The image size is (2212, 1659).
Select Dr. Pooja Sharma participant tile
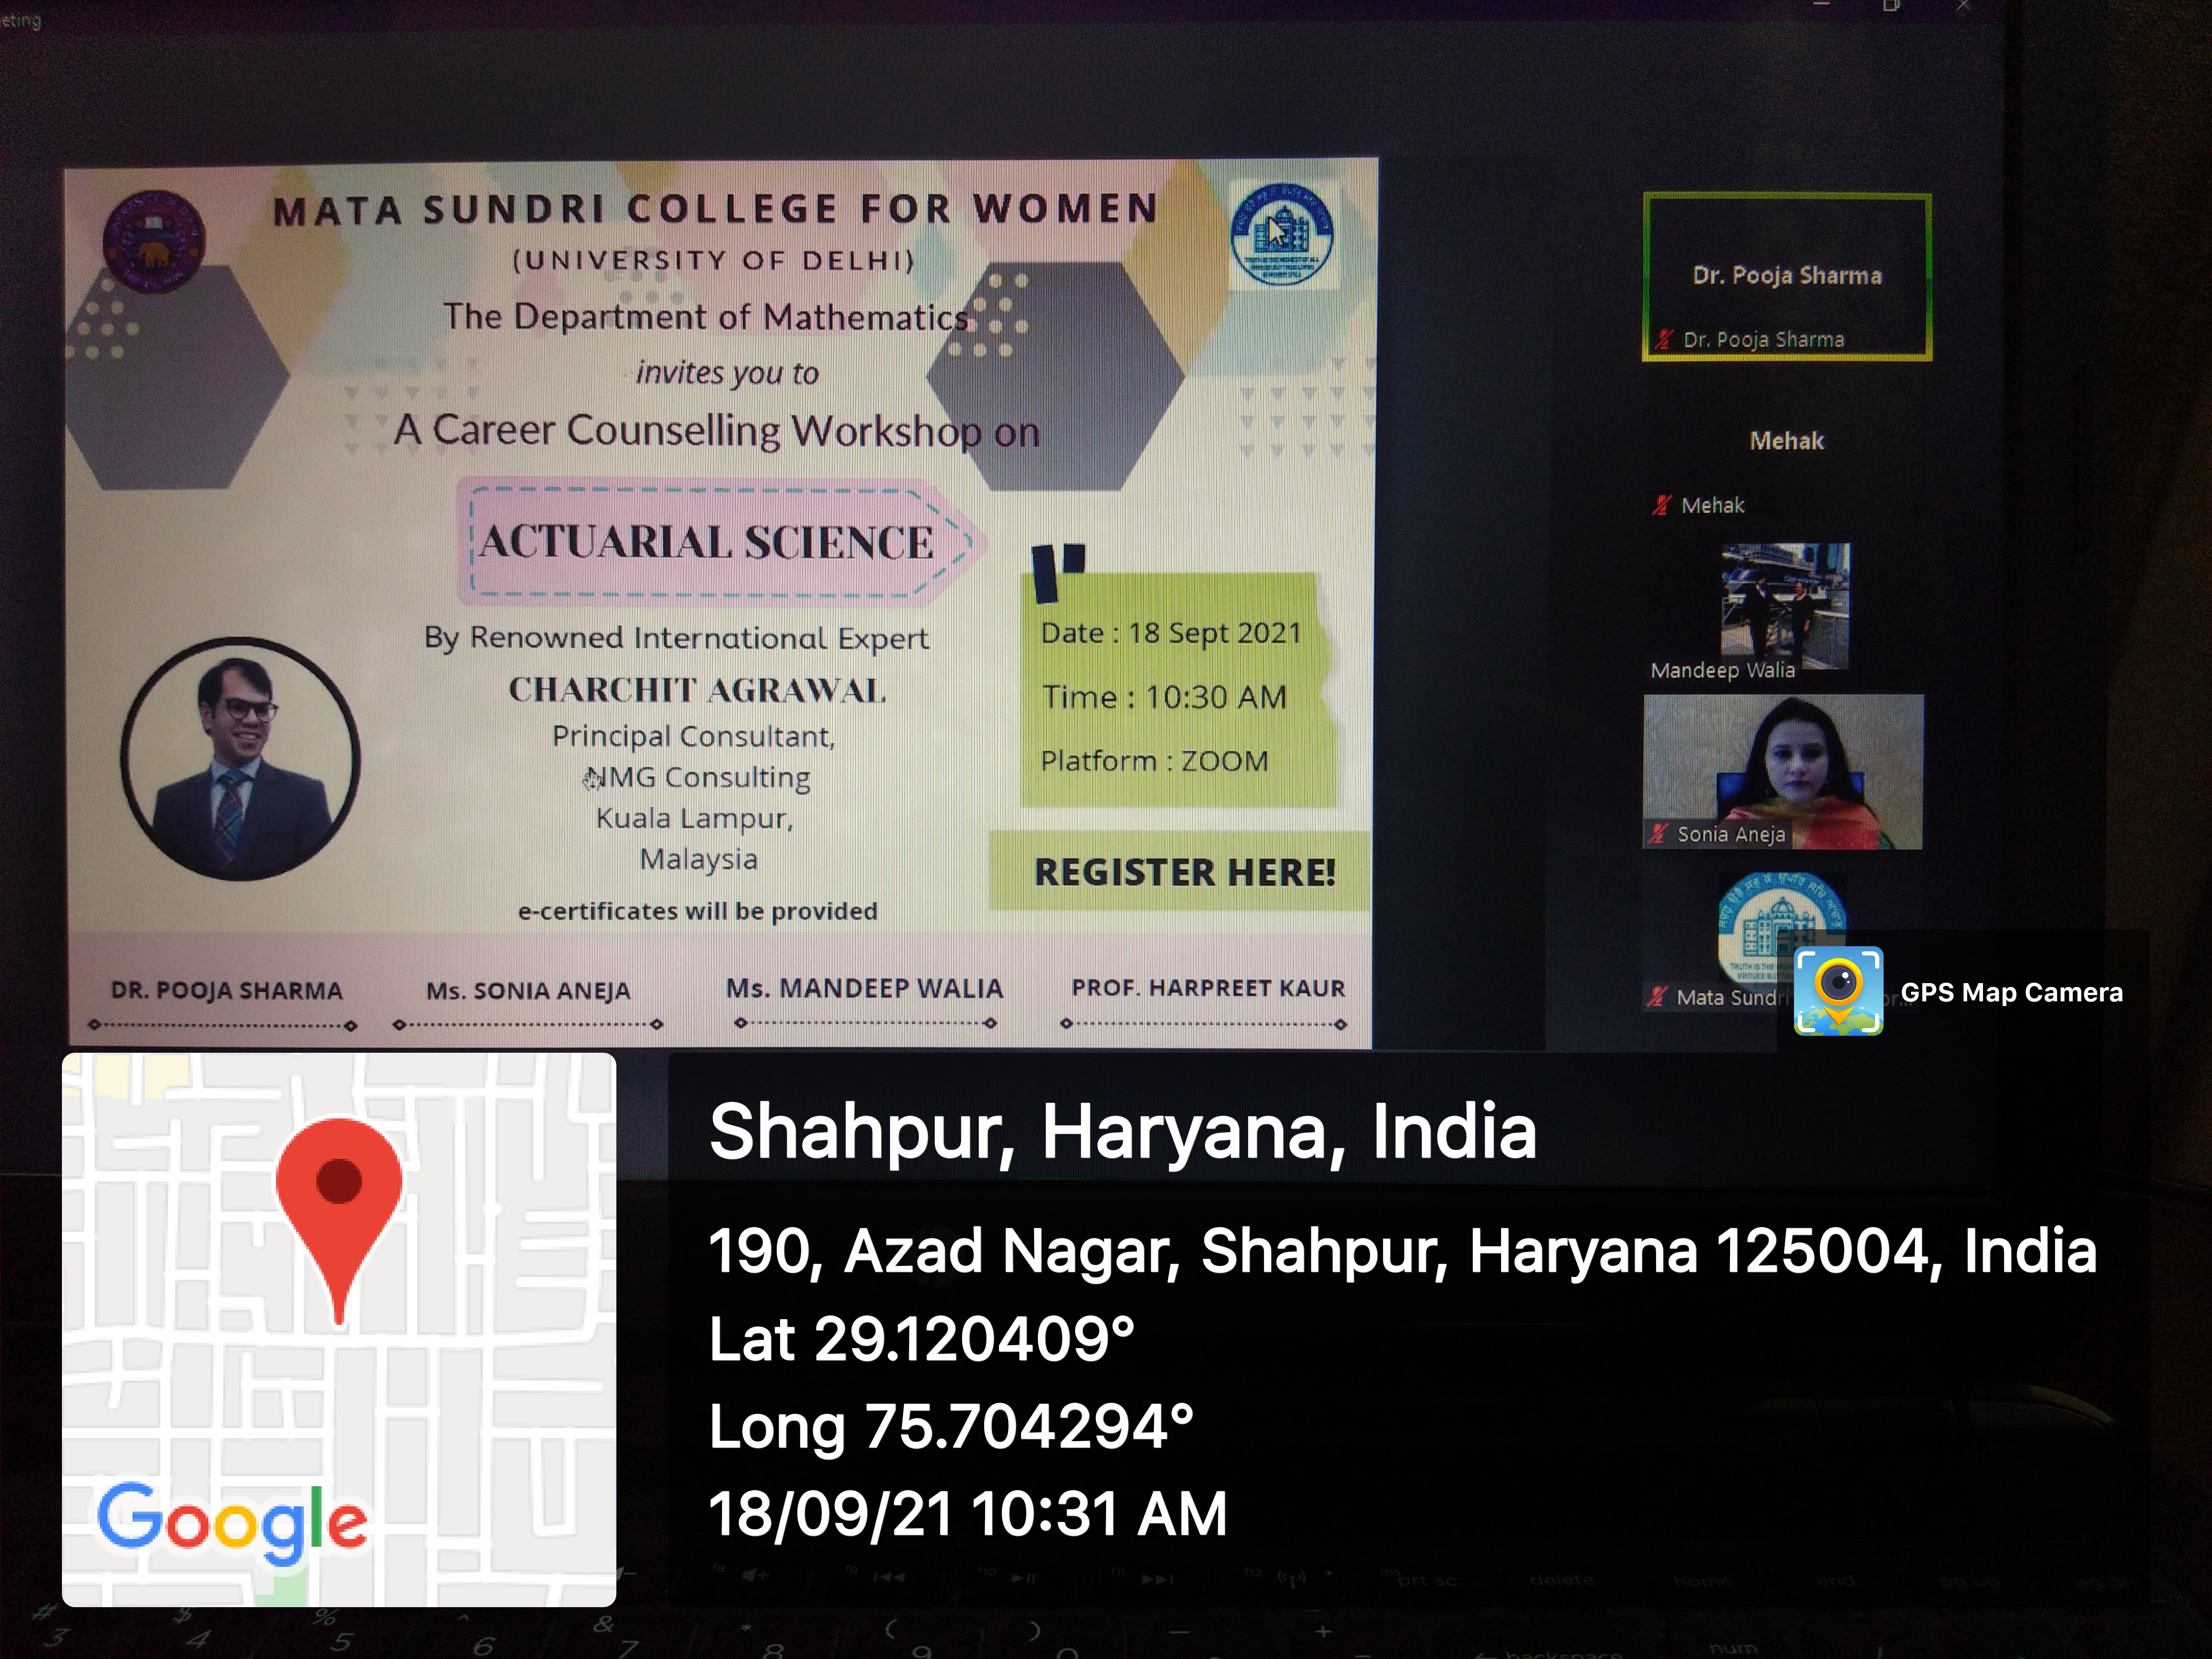tap(1787, 277)
